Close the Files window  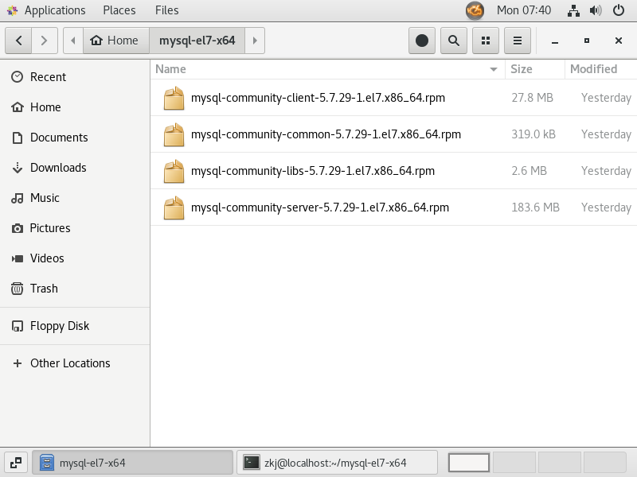(619, 41)
